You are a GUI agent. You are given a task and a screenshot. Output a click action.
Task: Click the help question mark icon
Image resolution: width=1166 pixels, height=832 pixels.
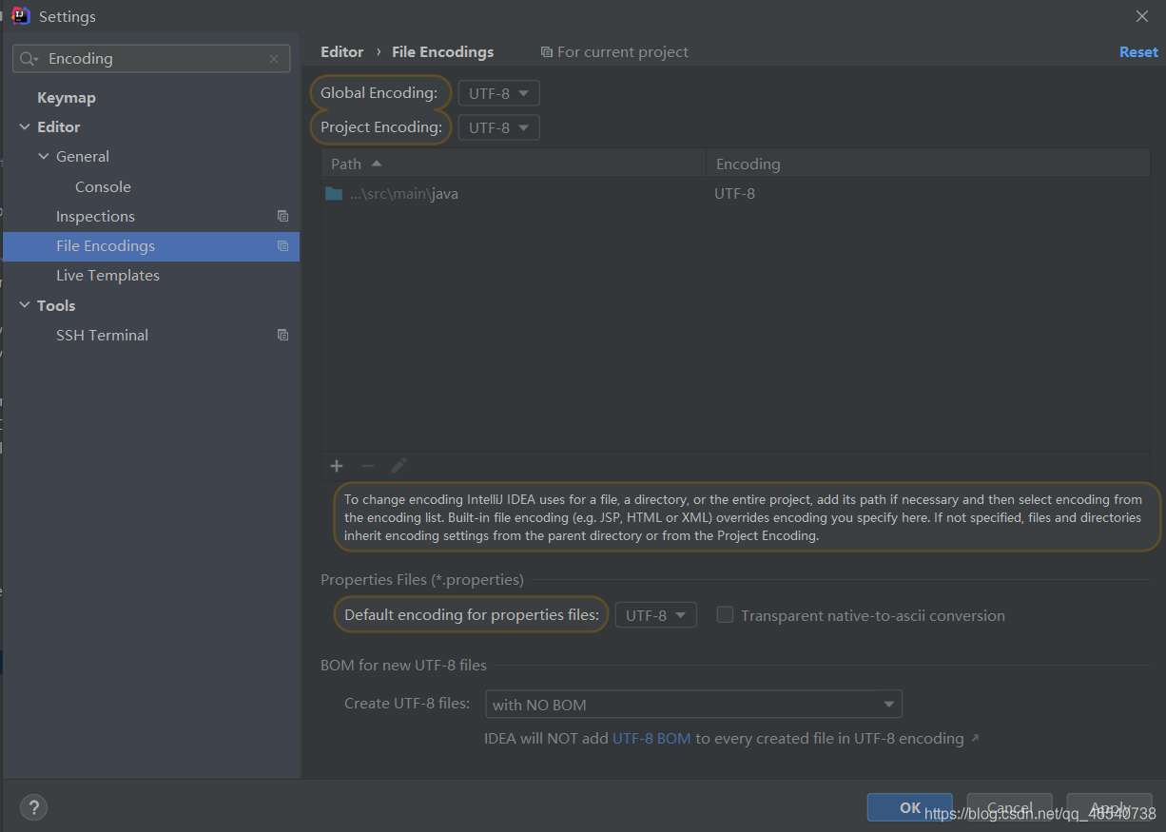click(33, 807)
